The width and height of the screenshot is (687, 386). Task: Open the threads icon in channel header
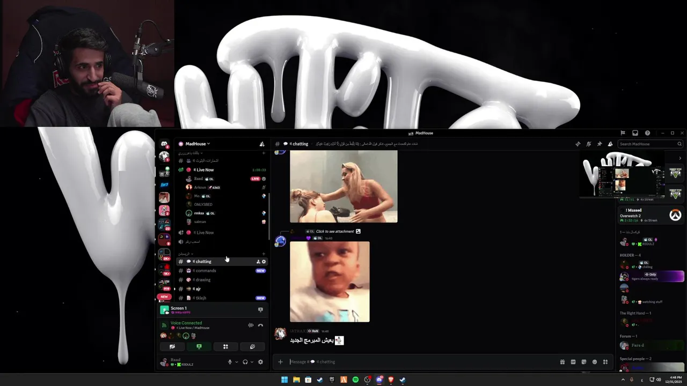pos(578,144)
